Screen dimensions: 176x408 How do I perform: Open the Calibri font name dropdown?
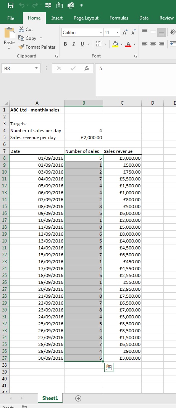coord(101,33)
